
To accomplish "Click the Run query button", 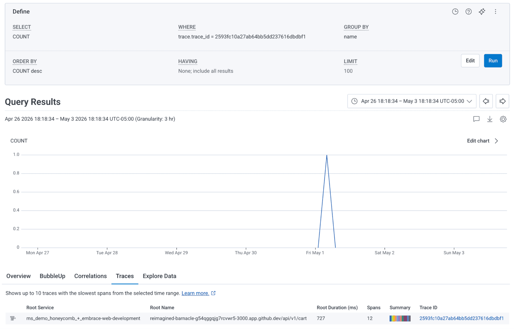I will [x=493, y=61].
